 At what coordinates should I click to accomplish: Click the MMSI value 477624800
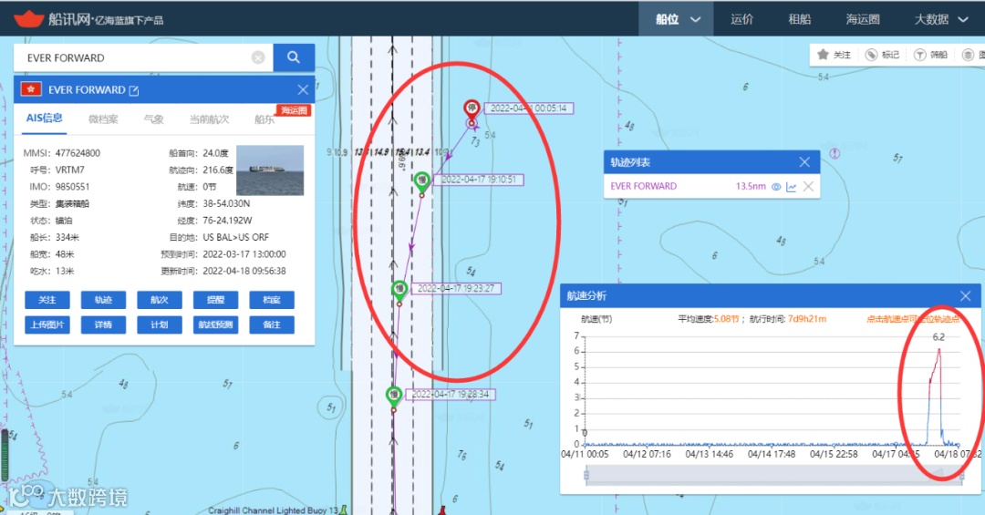(78, 153)
